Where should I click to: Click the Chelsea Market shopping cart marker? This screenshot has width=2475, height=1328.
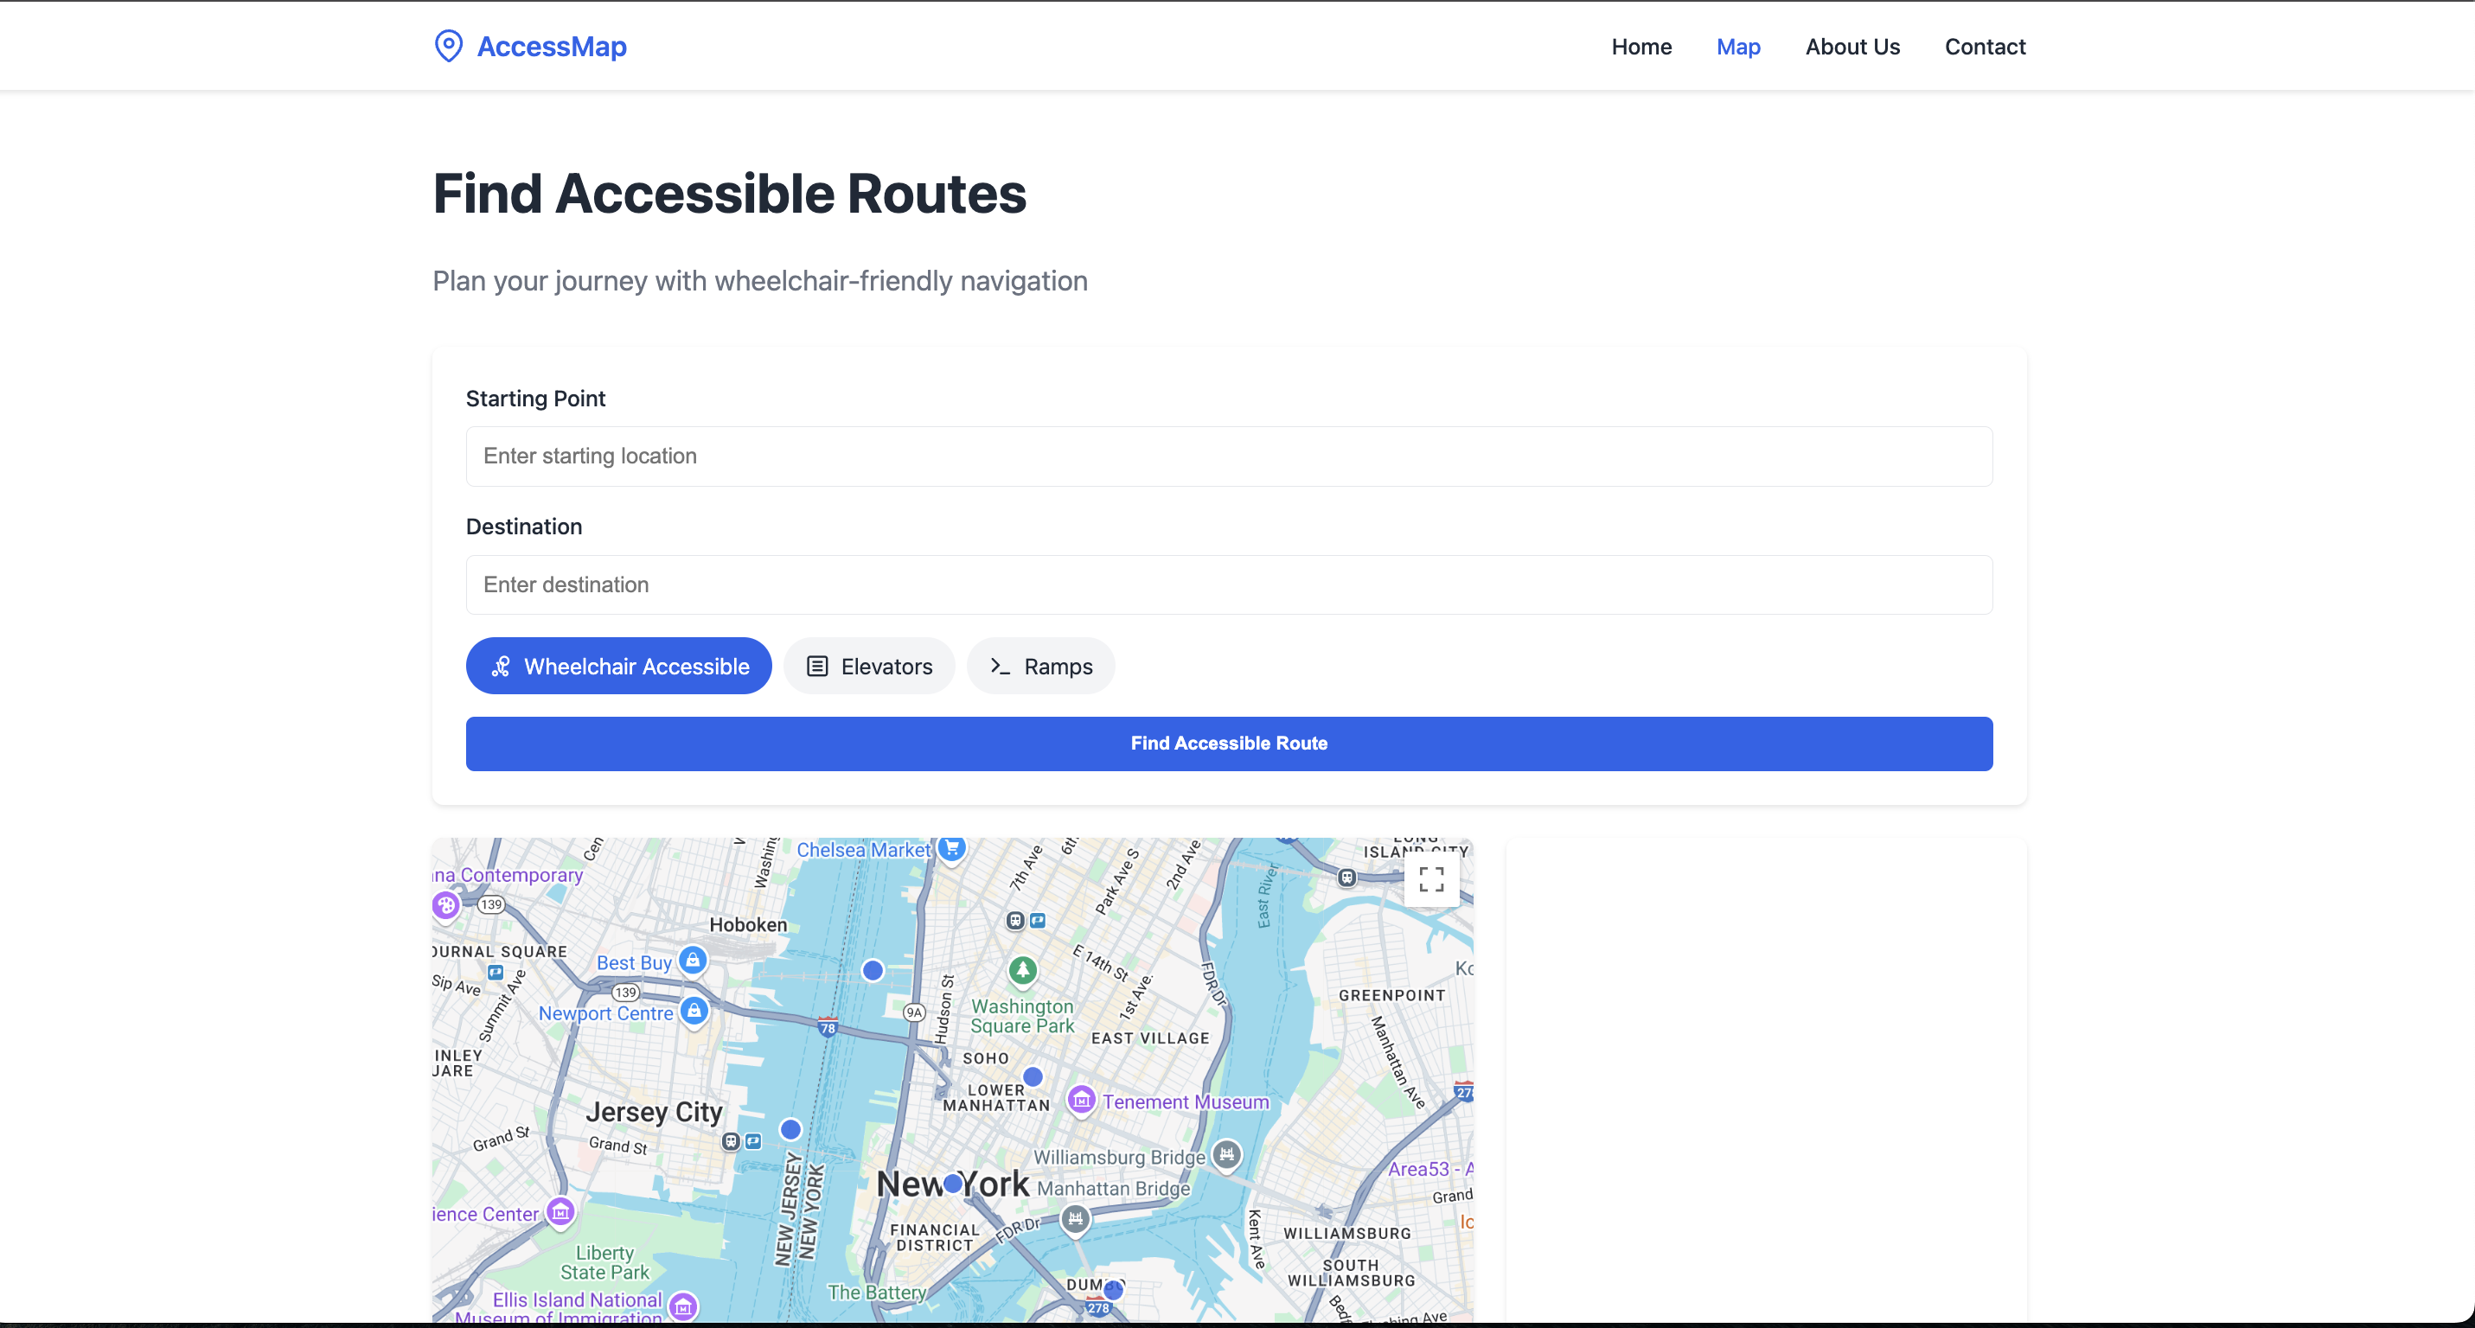[x=951, y=848]
